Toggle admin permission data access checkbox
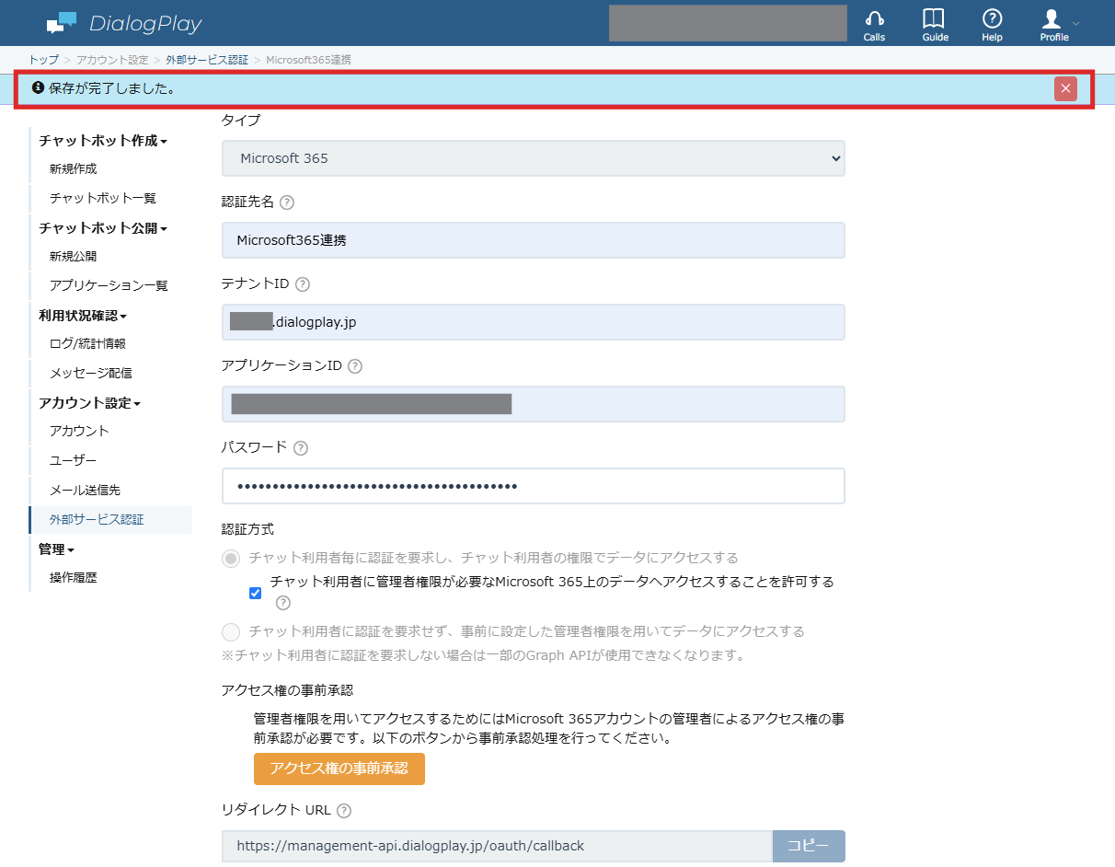 point(256,593)
